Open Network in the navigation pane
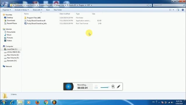This screenshot has width=186, height=105. click(8, 66)
